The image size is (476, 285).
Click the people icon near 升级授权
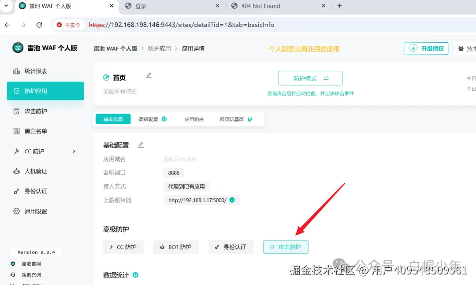(461, 48)
